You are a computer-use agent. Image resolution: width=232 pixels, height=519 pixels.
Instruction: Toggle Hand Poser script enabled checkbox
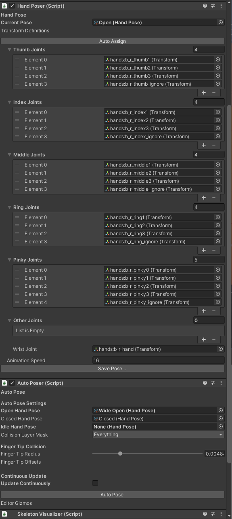12,6
